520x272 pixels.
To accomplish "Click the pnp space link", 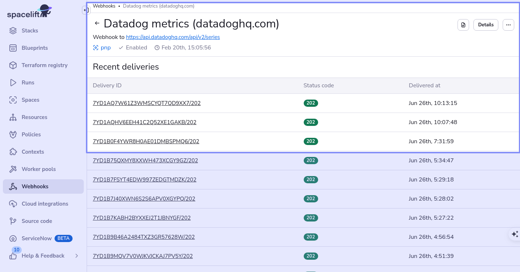I will pyautogui.click(x=105, y=48).
